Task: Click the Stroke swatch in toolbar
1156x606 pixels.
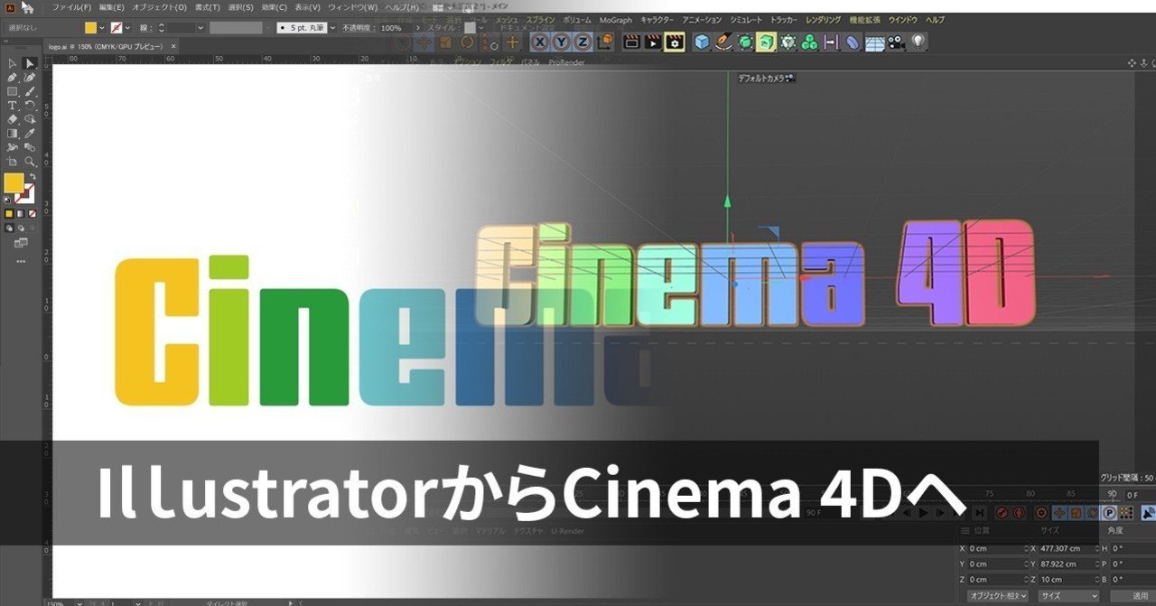Action: (26, 193)
